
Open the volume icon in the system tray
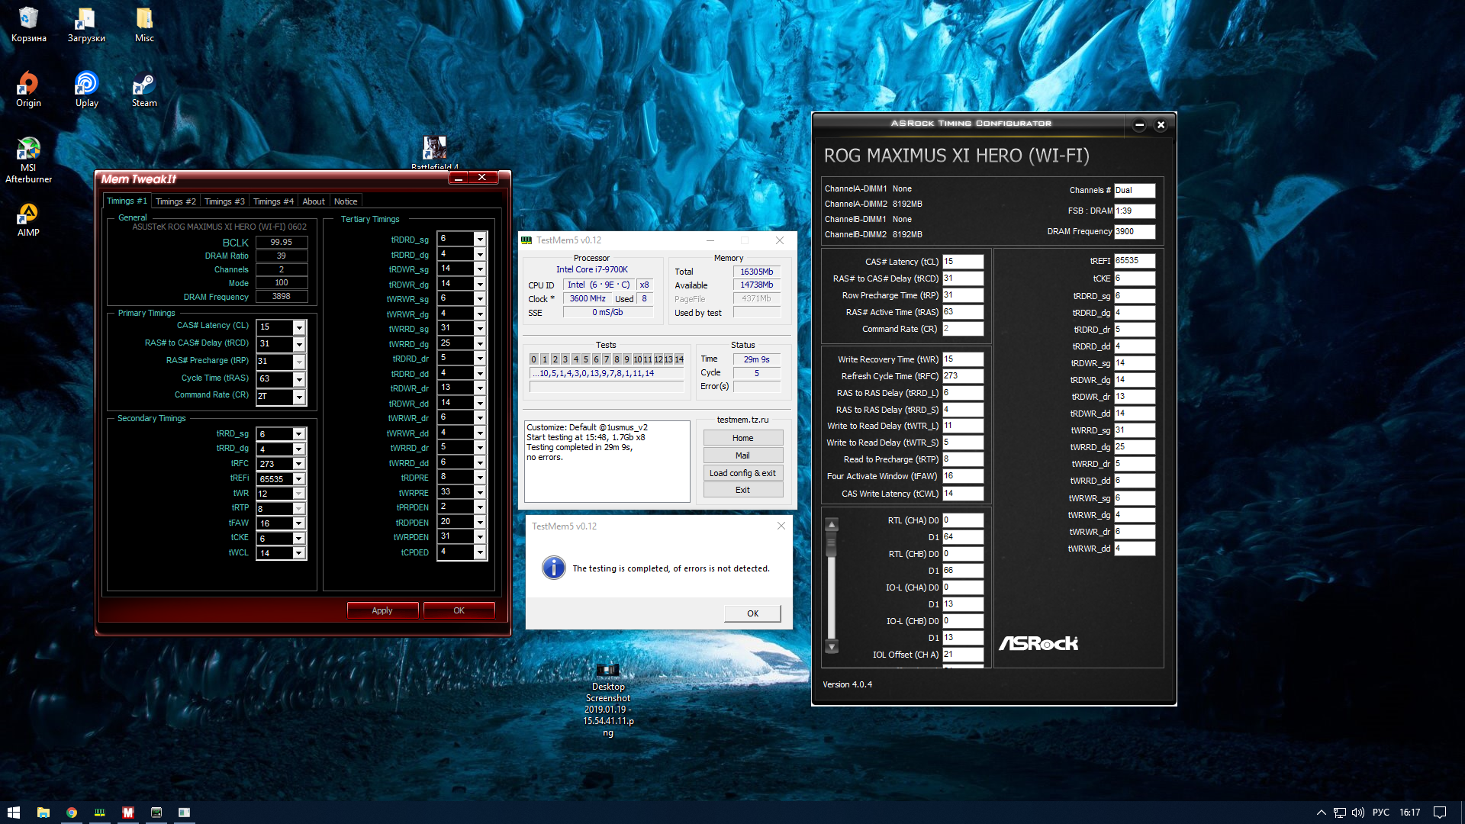[1358, 813]
